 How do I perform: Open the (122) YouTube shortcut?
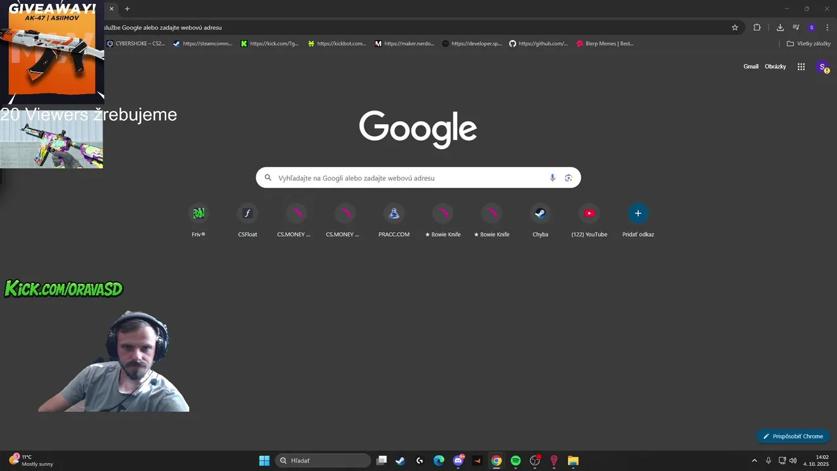589,220
